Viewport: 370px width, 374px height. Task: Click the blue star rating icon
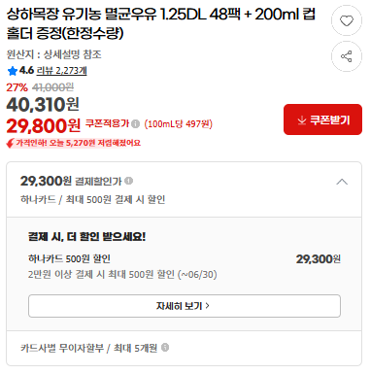click(13, 71)
